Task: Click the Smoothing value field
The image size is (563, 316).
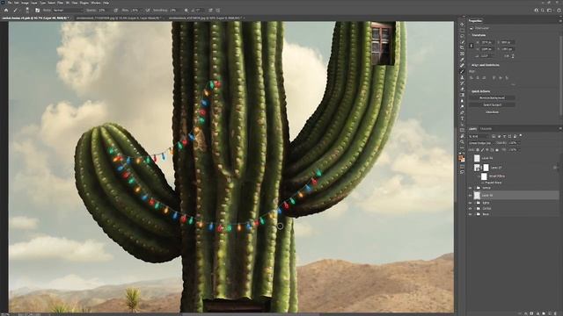Action: tap(174, 11)
